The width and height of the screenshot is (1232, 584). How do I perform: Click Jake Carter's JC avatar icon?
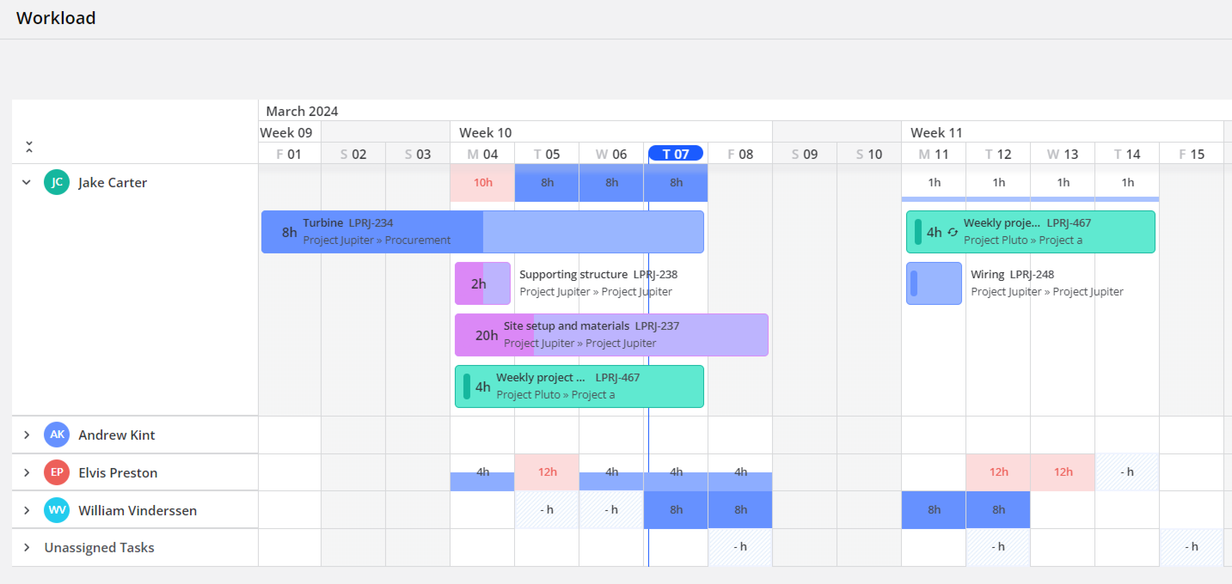pyautogui.click(x=56, y=182)
